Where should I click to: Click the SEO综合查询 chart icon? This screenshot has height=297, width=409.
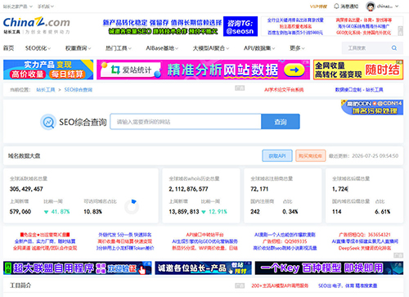pos(48,122)
